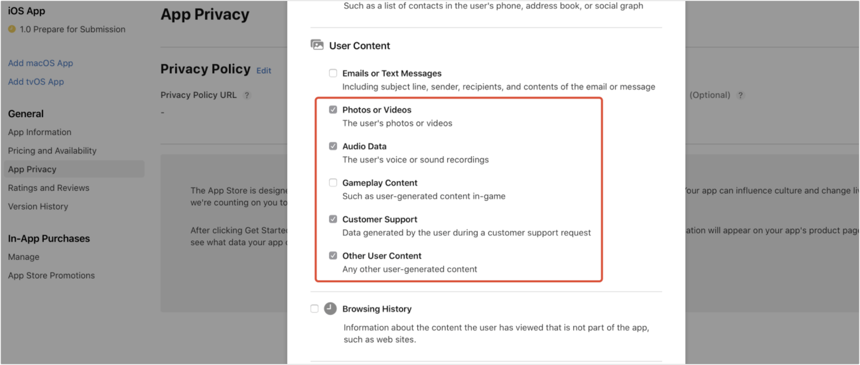This screenshot has width=860, height=365.
Task: Click the Photos or Videos label
Action: click(x=377, y=110)
